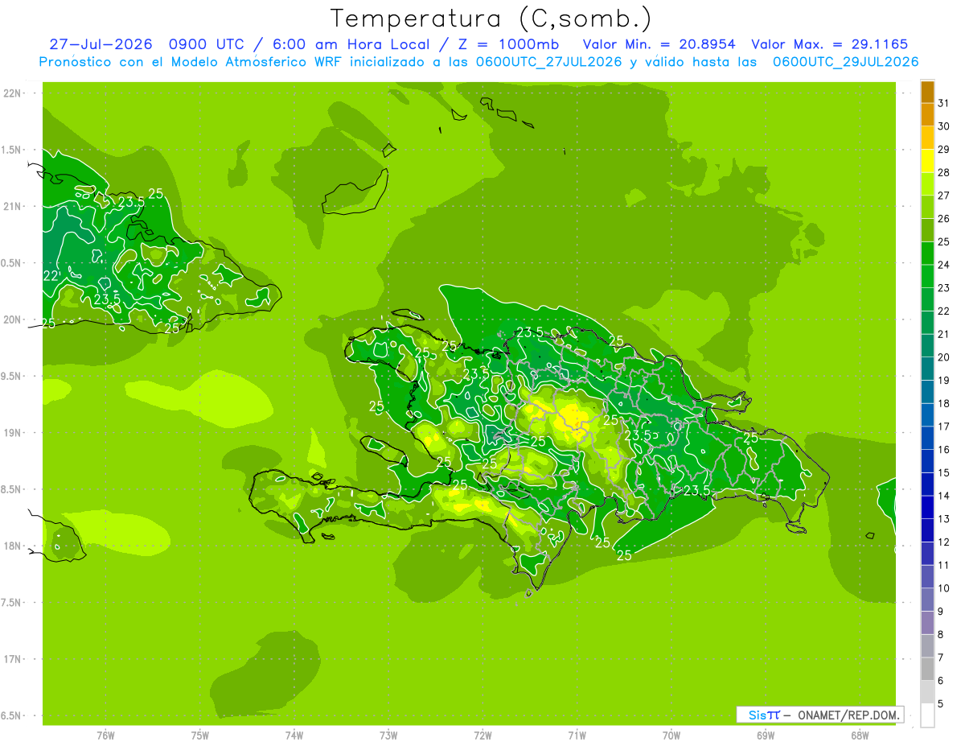Click colorbar swatch between 30 and 31
Viewport: 965px width, 746px height.
click(927, 115)
